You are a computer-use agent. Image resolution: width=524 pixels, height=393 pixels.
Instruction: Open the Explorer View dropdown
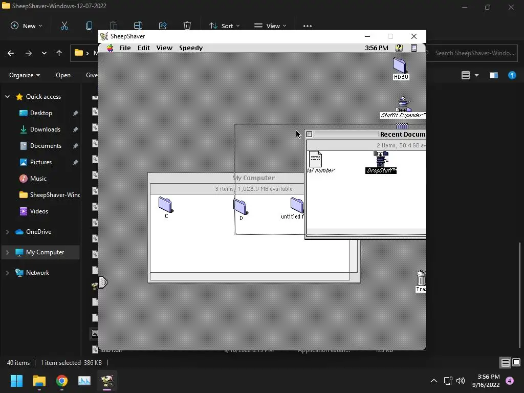(270, 26)
